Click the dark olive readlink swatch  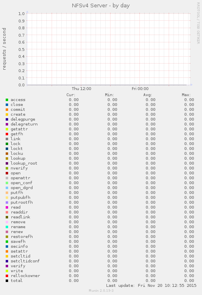point(7,217)
